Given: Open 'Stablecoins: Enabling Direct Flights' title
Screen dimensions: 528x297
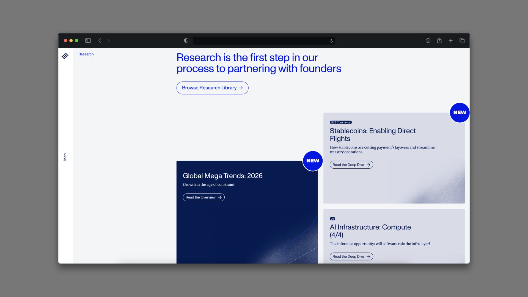Looking at the screenshot, I should 373,134.
